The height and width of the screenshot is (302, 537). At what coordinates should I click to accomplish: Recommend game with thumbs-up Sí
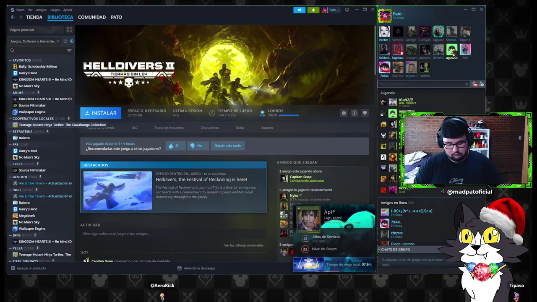[x=175, y=146]
